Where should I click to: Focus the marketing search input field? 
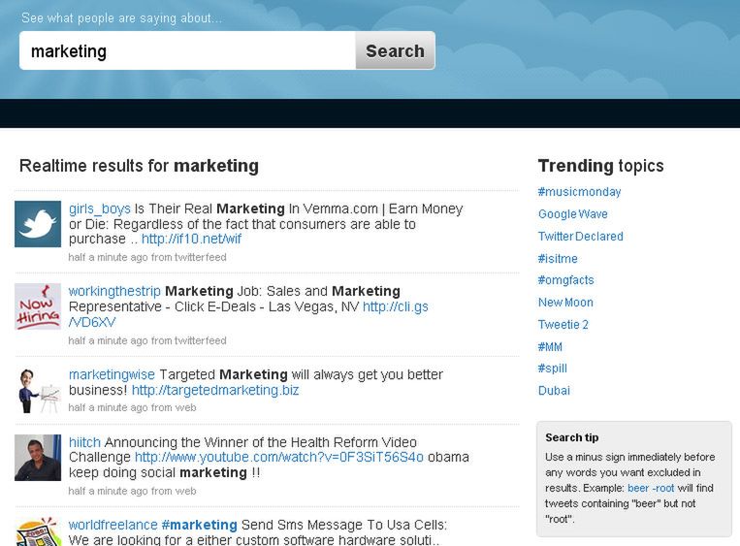coord(187,50)
